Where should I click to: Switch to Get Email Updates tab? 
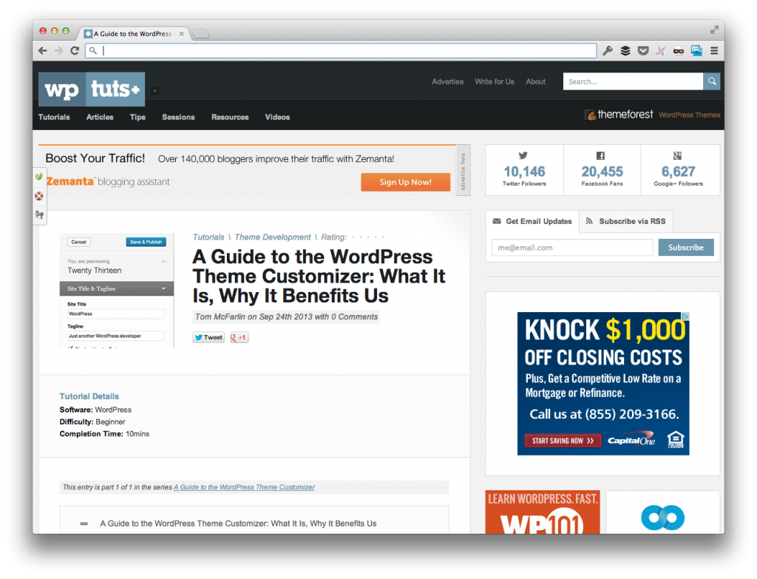tap(532, 221)
